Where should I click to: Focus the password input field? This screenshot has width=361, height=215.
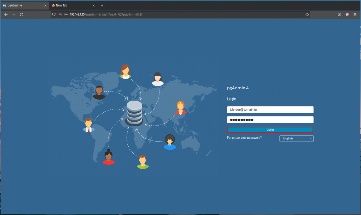point(270,120)
